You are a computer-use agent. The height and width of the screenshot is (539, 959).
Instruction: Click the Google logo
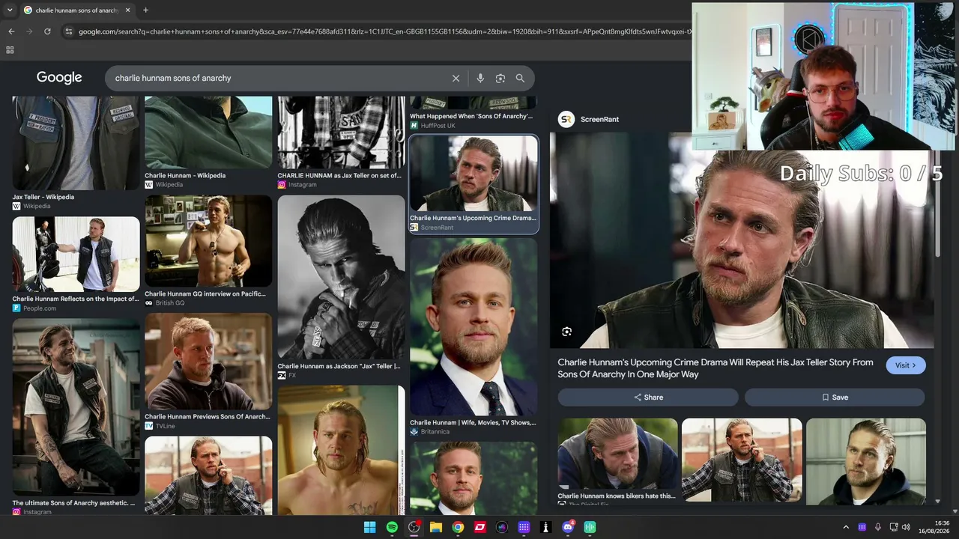click(x=59, y=78)
